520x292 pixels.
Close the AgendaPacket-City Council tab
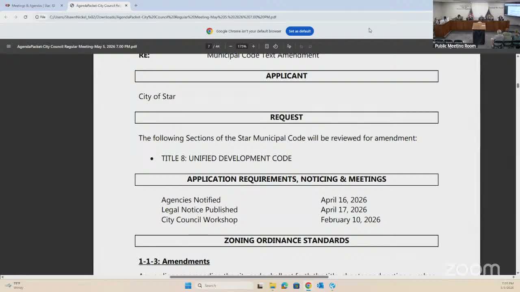[126, 5]
